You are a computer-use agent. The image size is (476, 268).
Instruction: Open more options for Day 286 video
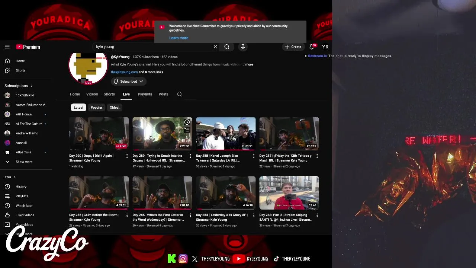click(x=127, y=215)
